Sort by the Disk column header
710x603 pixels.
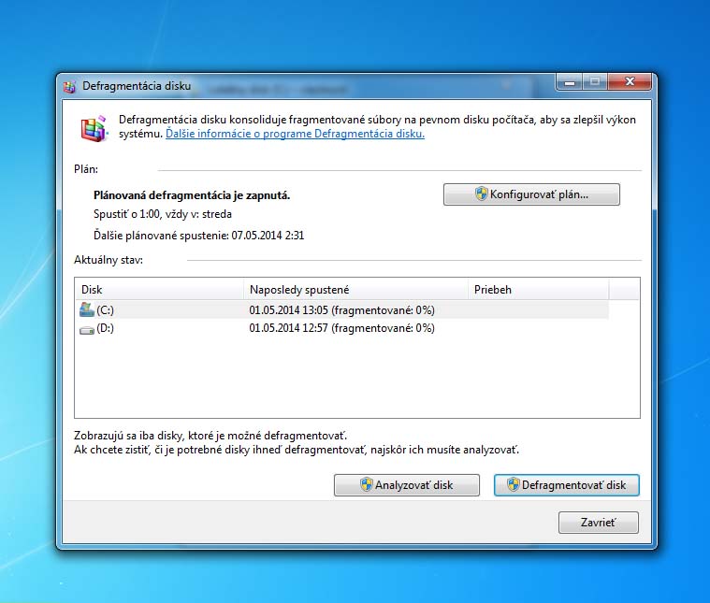click(159, 290)
